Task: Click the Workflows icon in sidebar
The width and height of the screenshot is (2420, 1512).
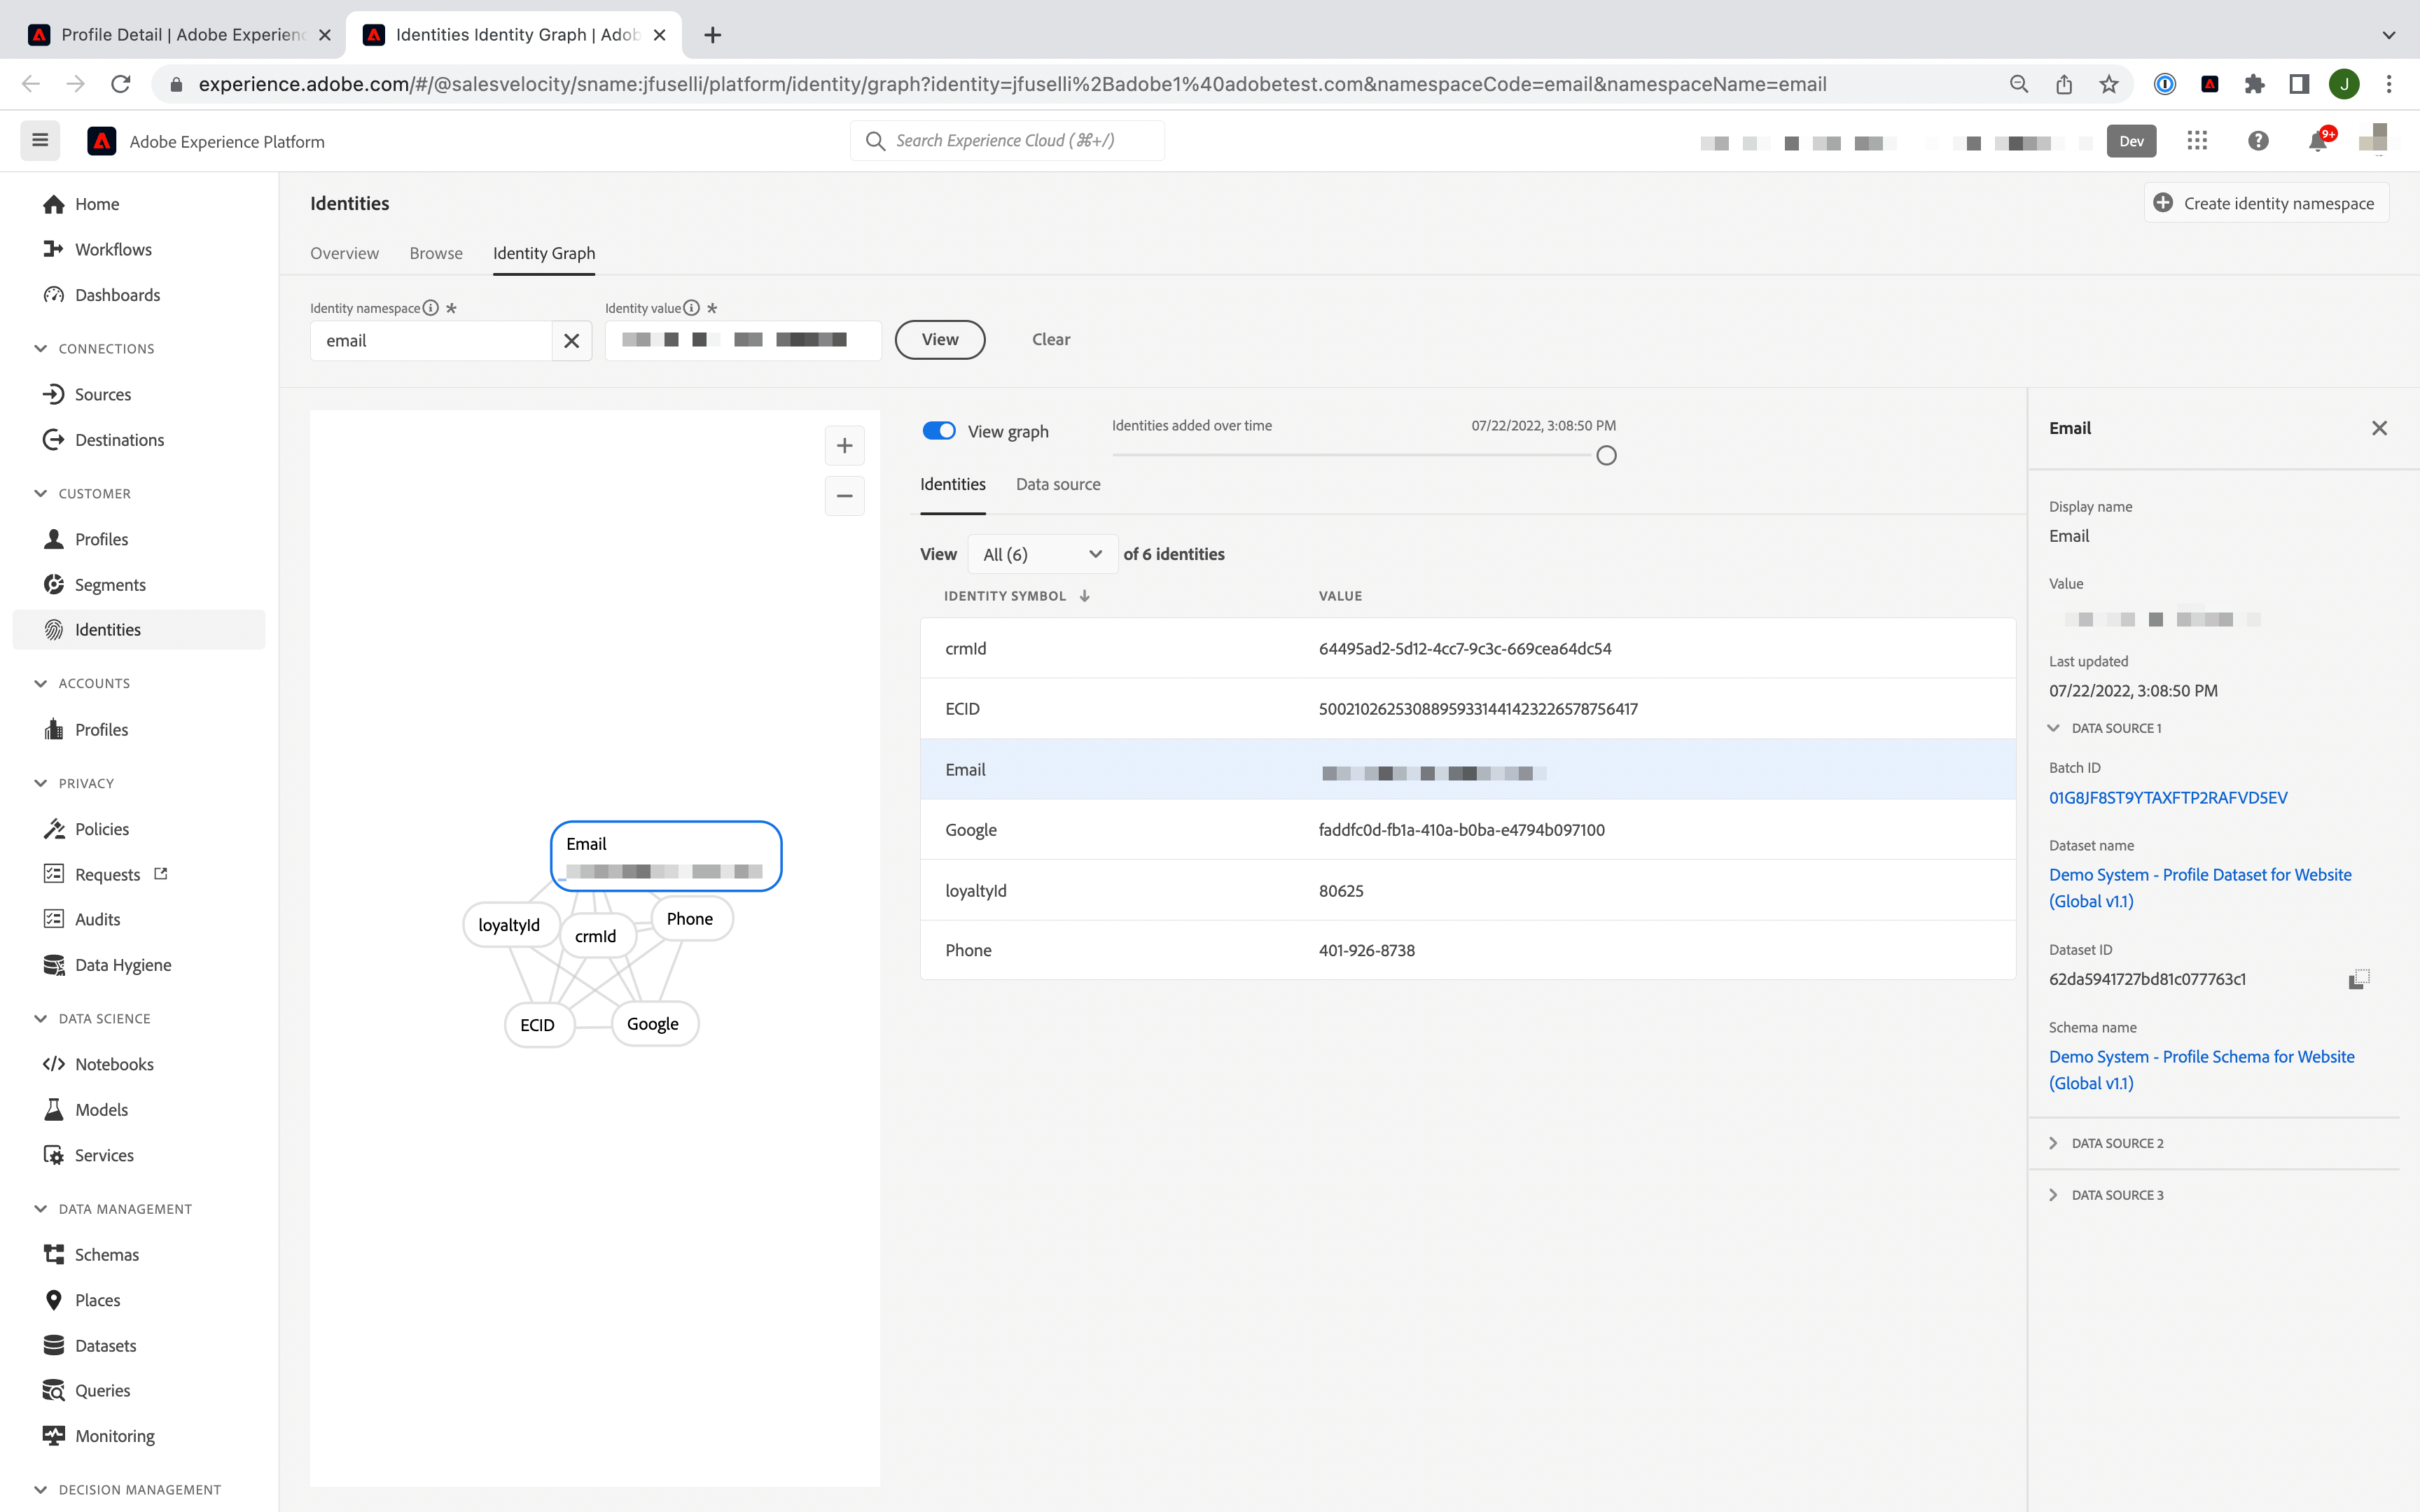Action: point(54,247)
